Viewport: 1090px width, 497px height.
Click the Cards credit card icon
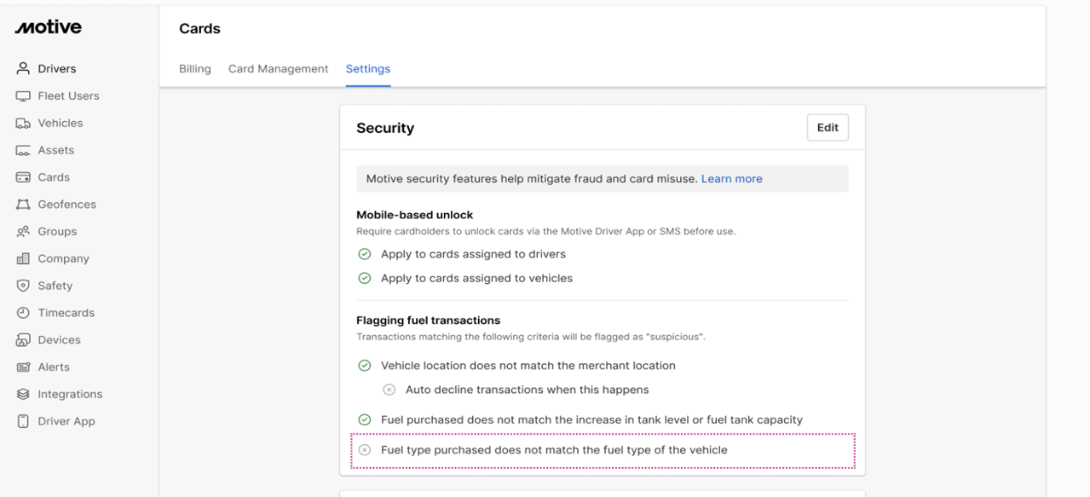tap(23, 177)
